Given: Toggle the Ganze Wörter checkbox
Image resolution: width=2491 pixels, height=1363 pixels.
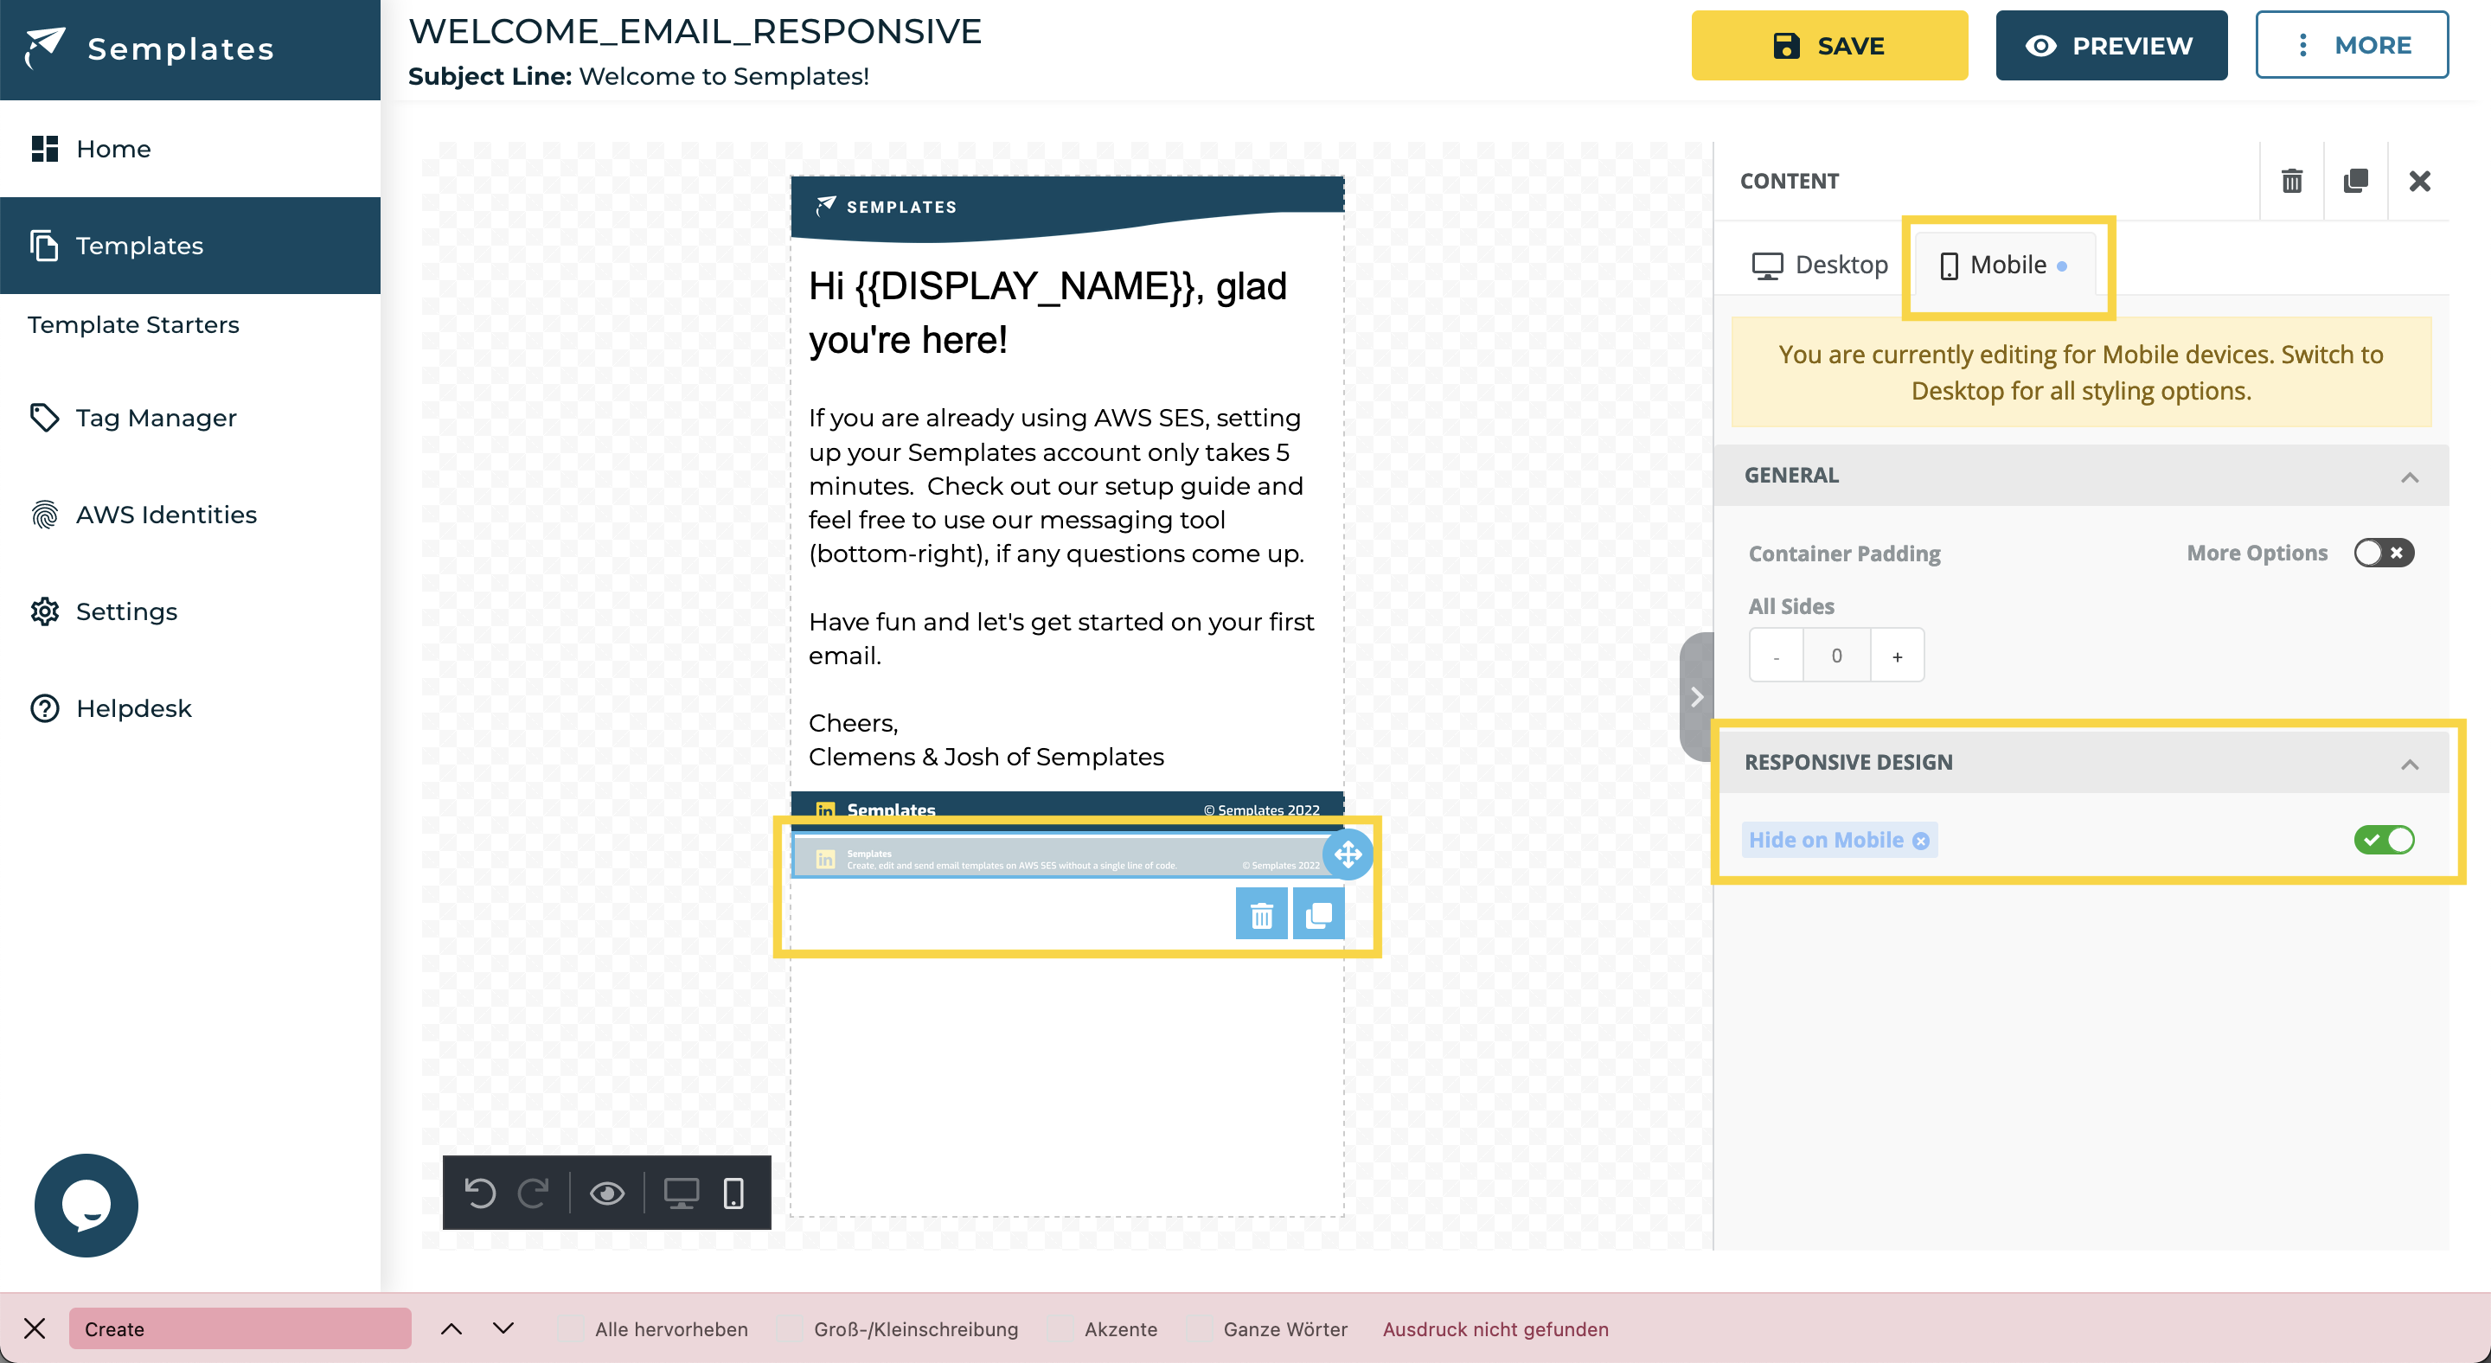Looking at the screenshot, I should (1199, 1329).
